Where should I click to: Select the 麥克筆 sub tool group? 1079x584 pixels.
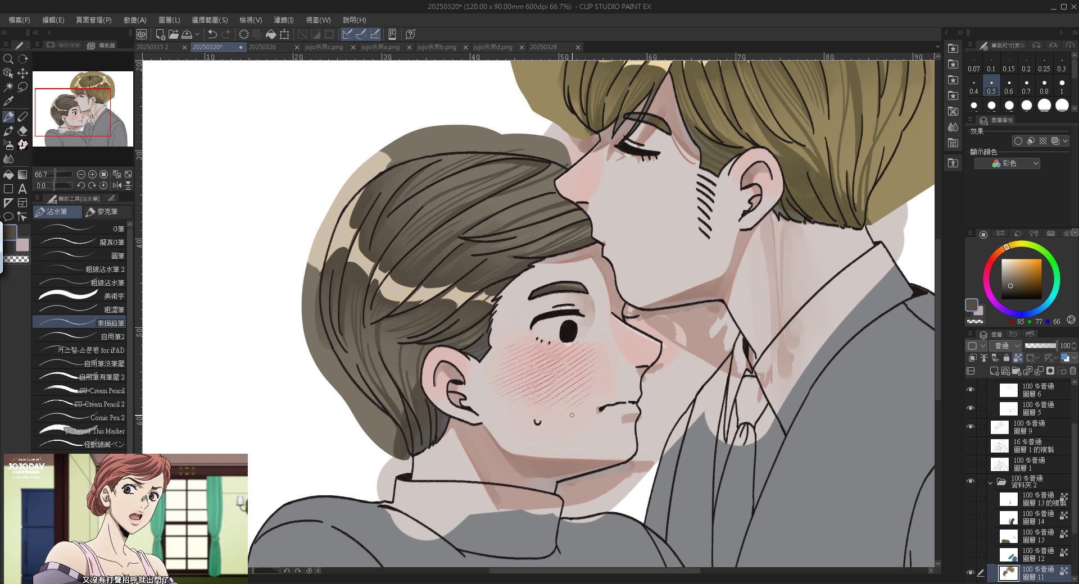pos(107,212)
